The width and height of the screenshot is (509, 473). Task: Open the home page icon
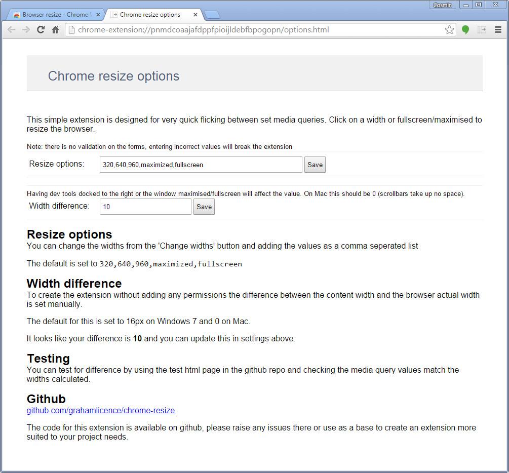55,30
